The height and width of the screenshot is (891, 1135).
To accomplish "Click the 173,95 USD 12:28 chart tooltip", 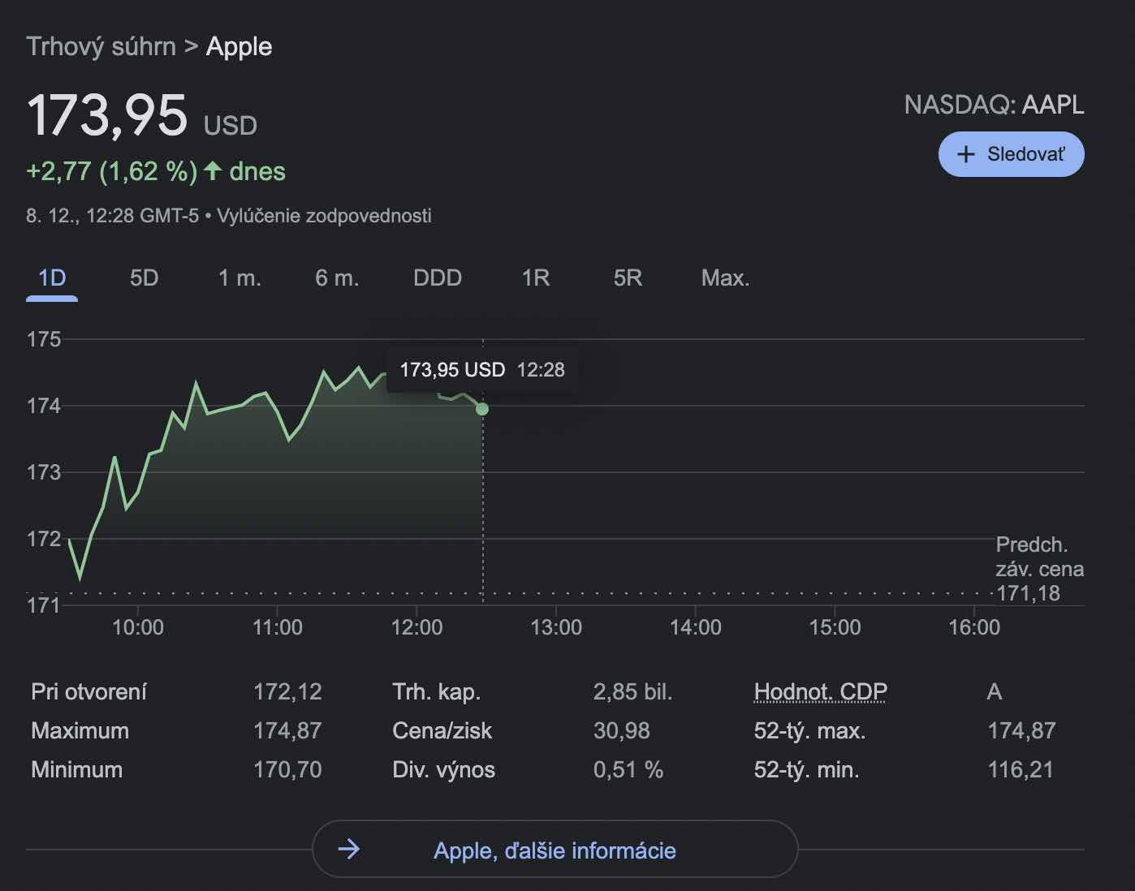I will [x=482, y=370].
